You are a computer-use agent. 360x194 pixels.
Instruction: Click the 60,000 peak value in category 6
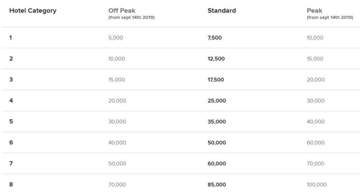coord(315,143)
